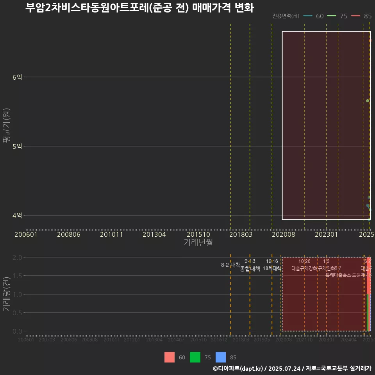Click the 200806 label on upper chart

point(69,234)
